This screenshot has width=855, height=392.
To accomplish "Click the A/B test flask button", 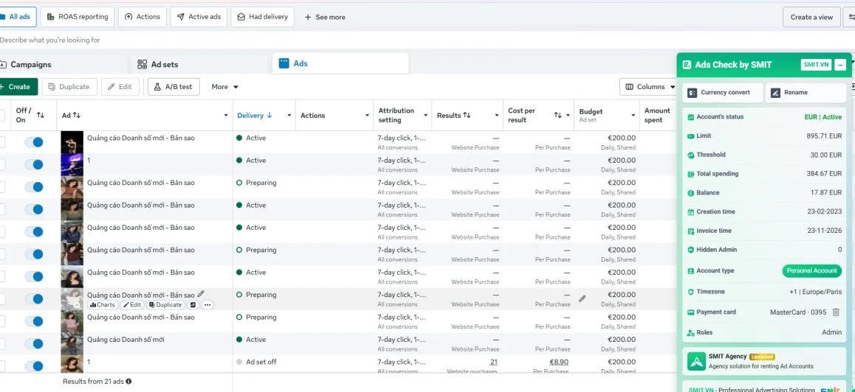I will click(x=174, y=86).
